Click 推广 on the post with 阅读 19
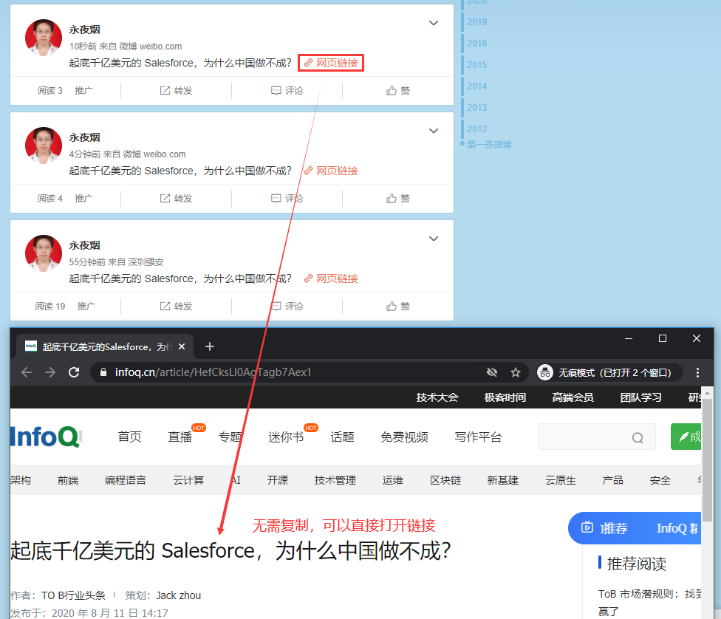This screenshot has width=721, height=619. coord(86,307)
